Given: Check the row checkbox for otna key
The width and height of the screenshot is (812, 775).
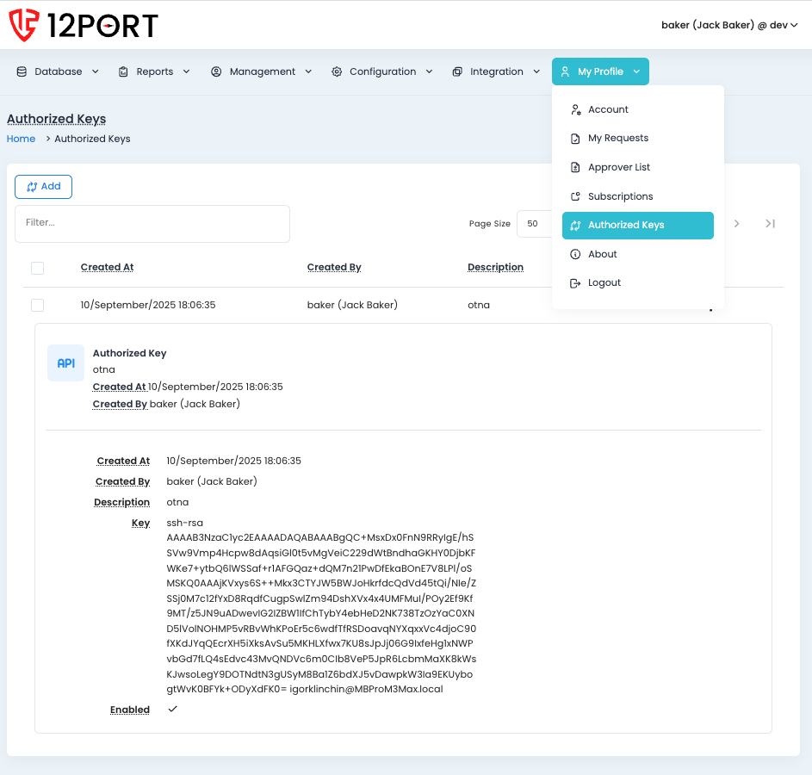Looking at the screenshot, I should click(x=37, y=305).
